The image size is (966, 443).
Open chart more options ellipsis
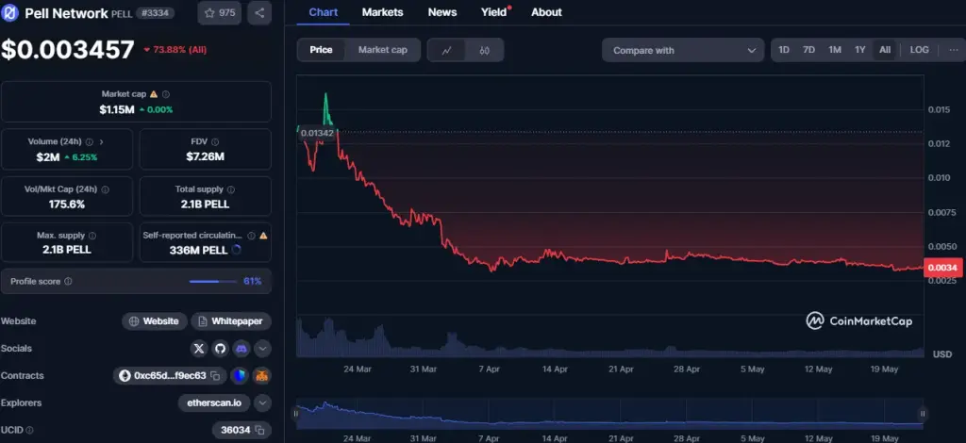click(954, 50)
